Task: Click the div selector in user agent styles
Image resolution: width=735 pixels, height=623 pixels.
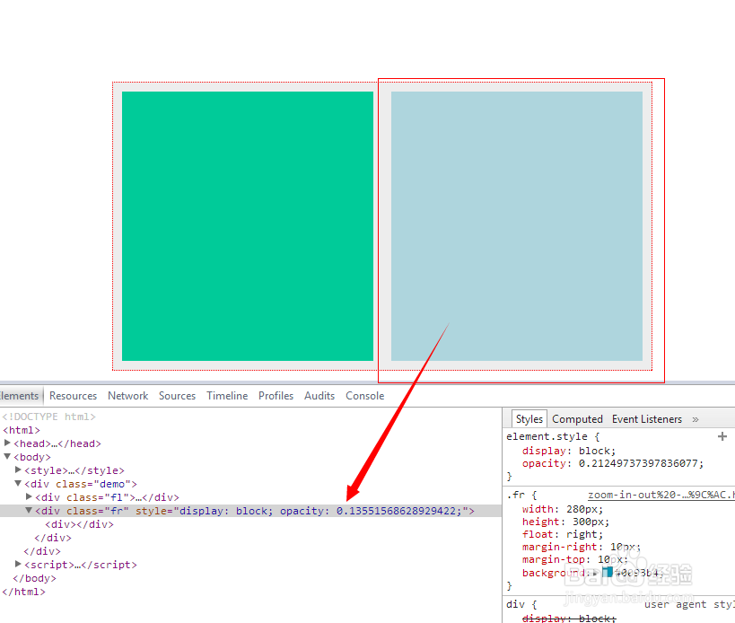Action: point(515,604)
